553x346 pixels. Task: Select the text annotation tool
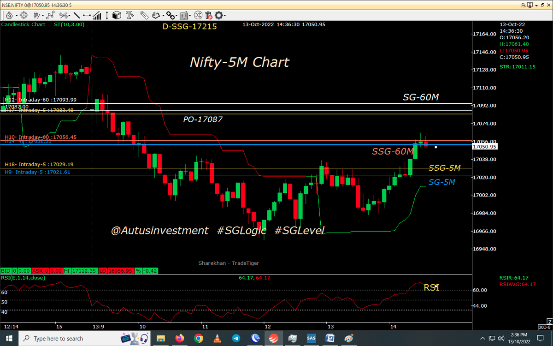coord(130,15)
